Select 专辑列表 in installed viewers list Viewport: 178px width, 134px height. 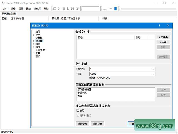82,93
